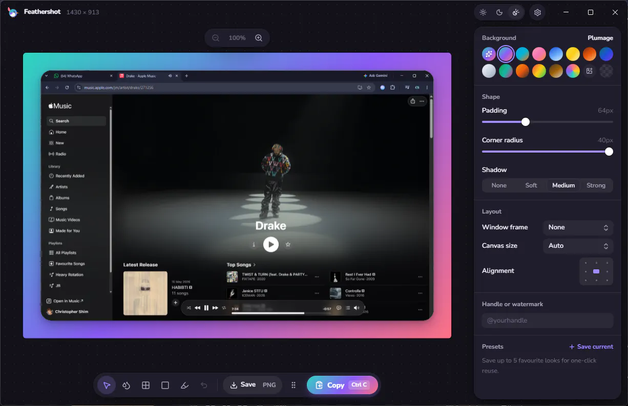Viewport: 628px width, 406px height.
Task: Change the PNG export format
Action: [269, 385]
